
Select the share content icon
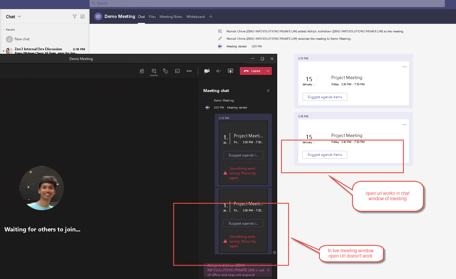pos(230,71)
